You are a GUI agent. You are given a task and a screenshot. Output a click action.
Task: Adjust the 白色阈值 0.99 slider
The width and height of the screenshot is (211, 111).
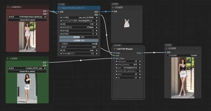[x=79, y=40]
